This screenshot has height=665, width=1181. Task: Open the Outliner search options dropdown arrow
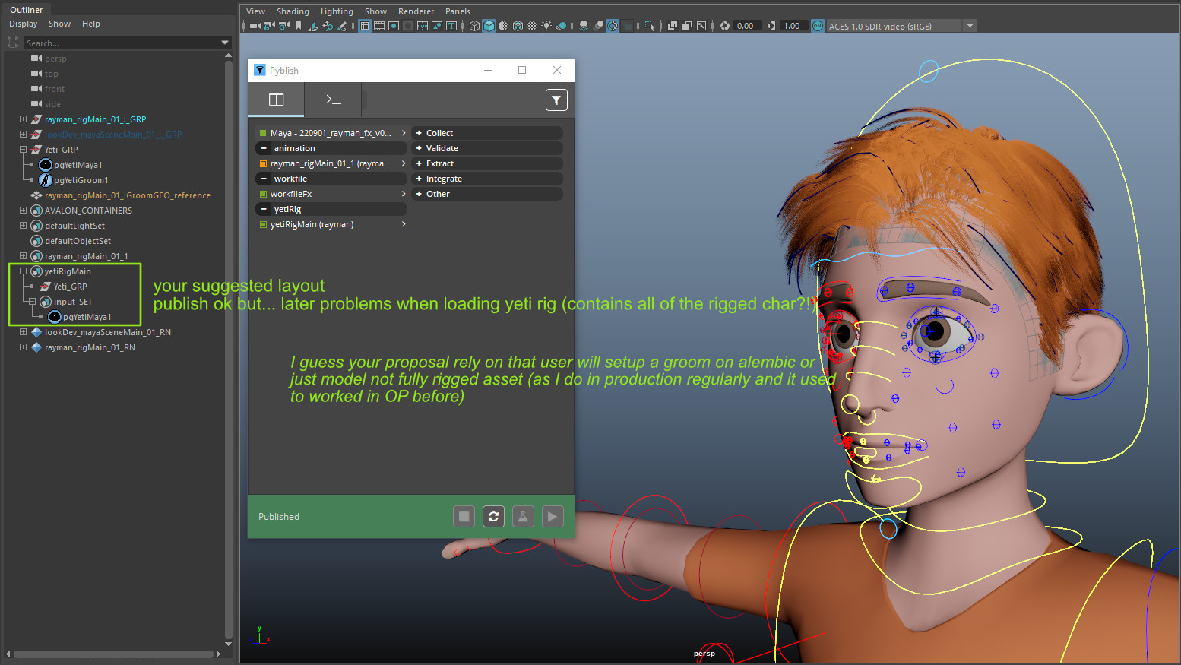pyautogui.click(x=225, y=43)
